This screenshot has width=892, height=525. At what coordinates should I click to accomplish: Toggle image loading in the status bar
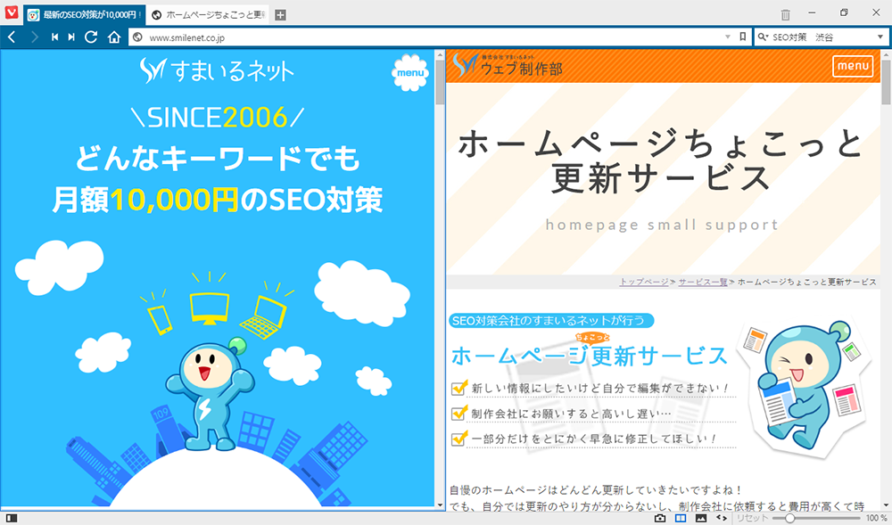pyautogui.click(x=701, y=518)
